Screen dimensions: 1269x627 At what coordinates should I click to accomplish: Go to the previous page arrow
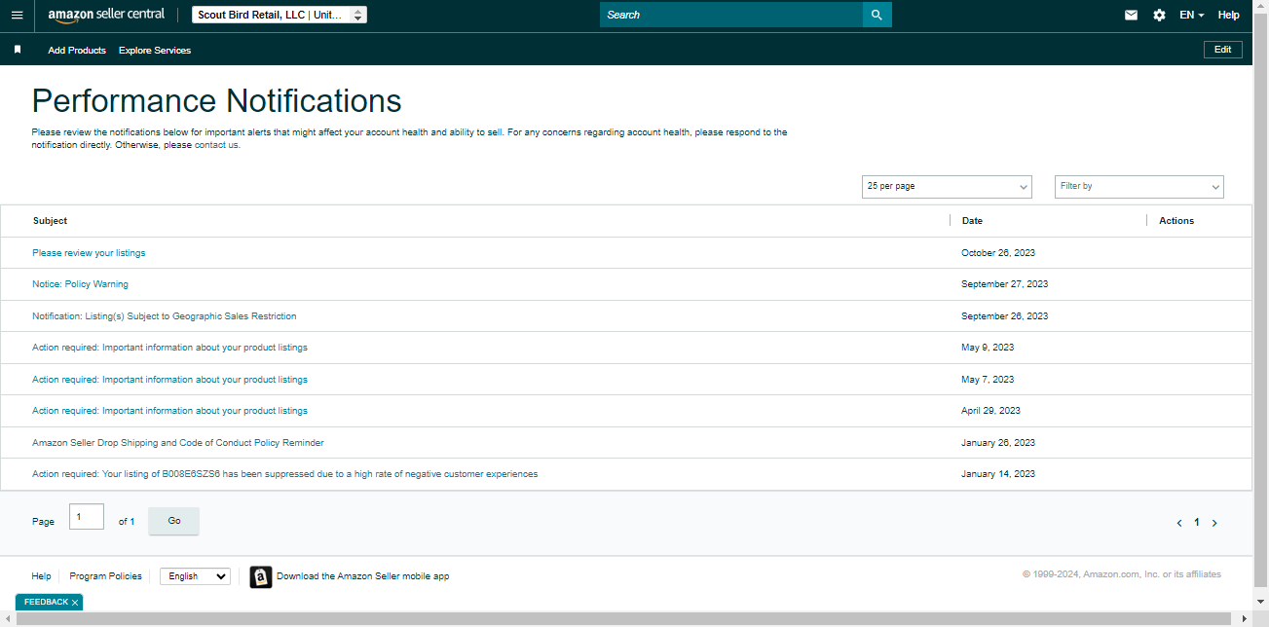click(x=1179, y=523)
